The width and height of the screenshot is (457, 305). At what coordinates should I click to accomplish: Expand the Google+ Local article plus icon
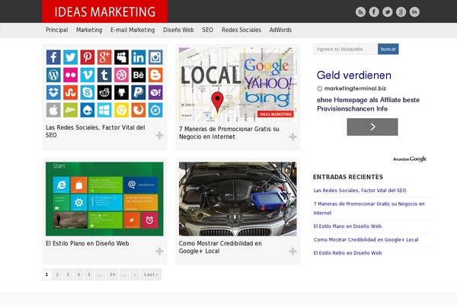(x=292, y=251)
